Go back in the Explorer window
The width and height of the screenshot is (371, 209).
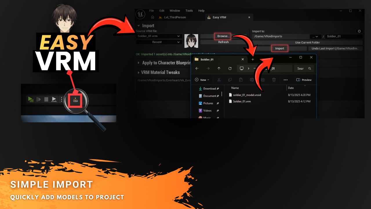click(x=197, y=69)
